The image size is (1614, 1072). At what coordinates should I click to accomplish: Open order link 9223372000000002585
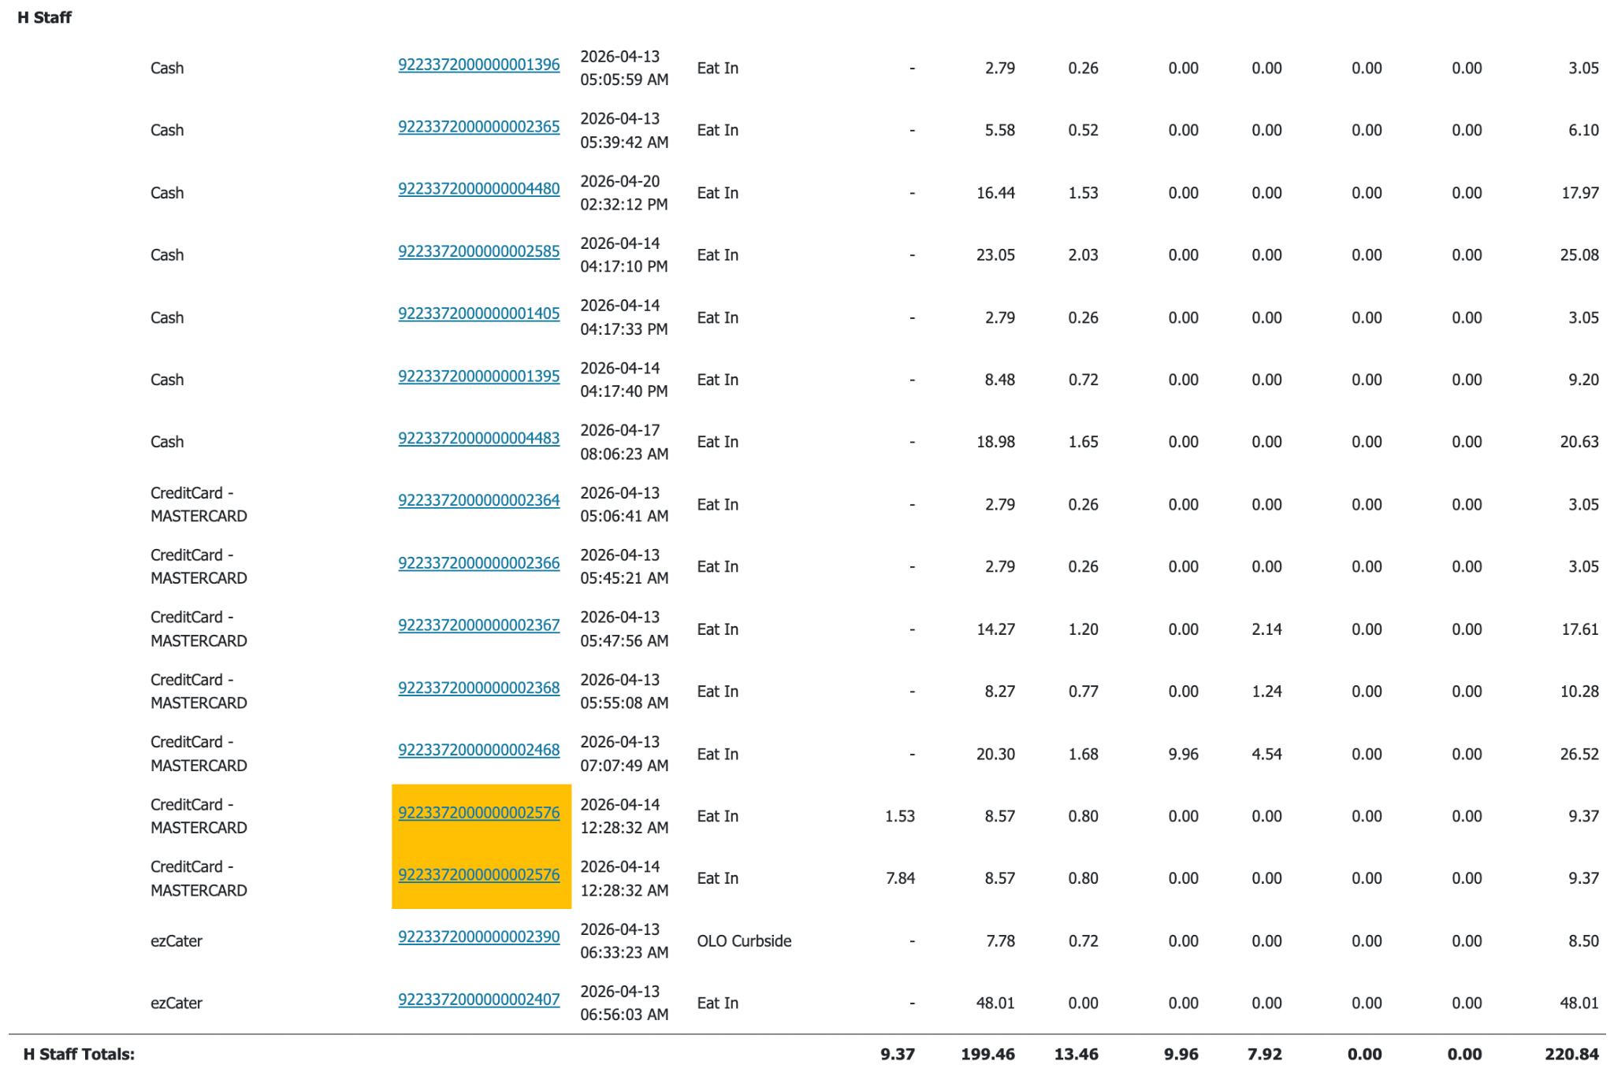pyautogui.click(x=478, y=251)
